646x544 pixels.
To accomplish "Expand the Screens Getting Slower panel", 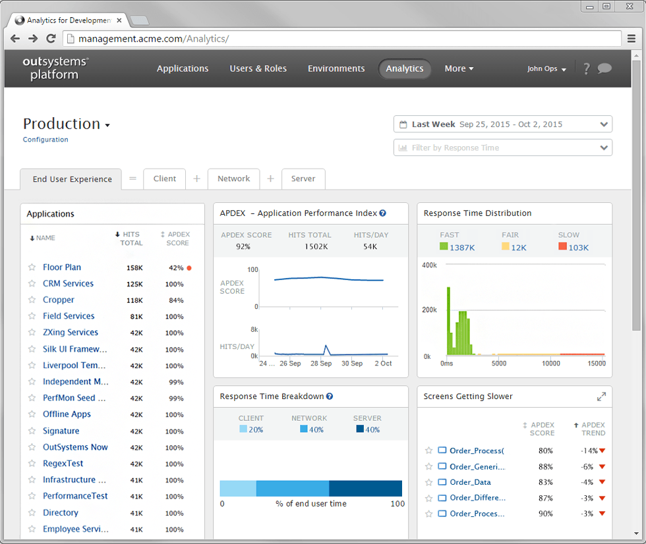I will 601,396.
